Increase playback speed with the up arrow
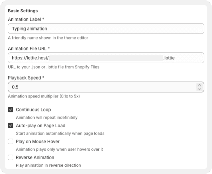Viewport: 212px width, 174px height. pos(199,85)
